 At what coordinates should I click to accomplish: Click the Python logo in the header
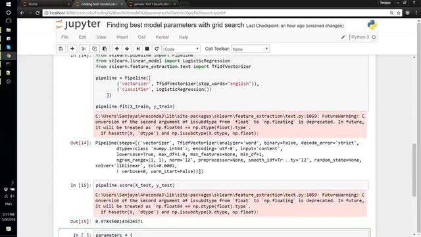coord(372,25)
